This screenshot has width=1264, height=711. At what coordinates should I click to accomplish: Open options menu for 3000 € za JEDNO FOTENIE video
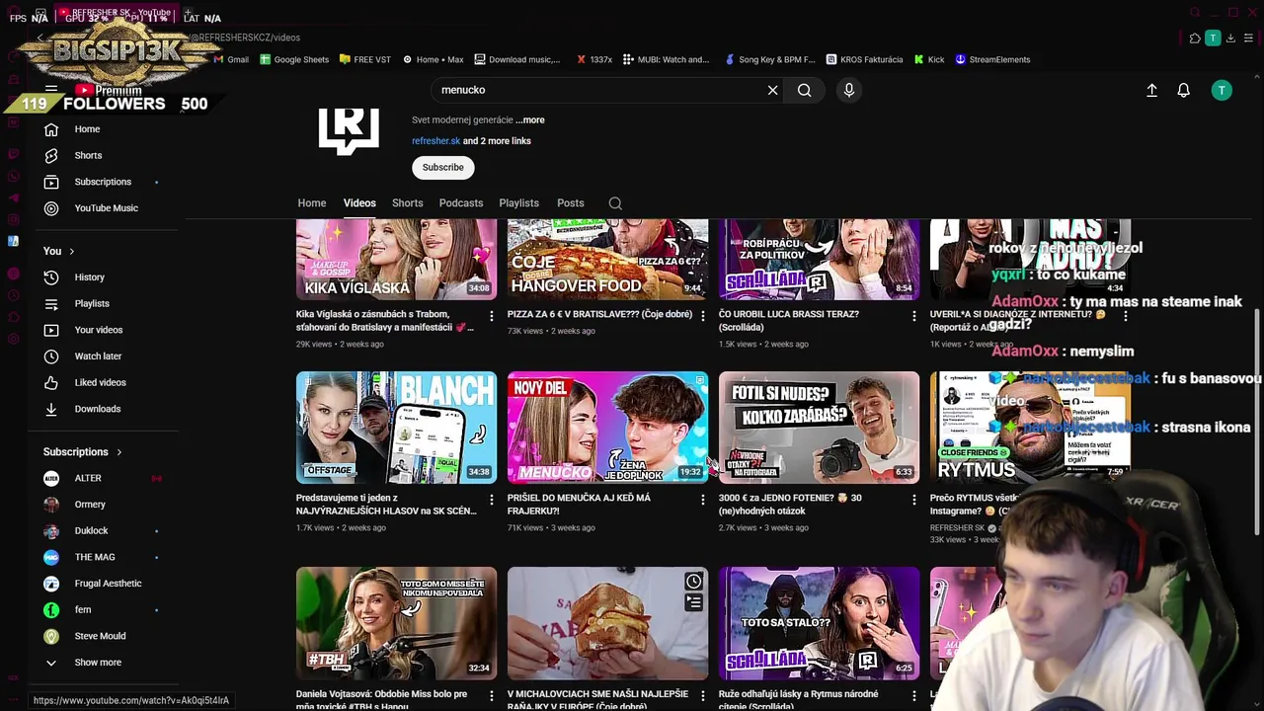tap(913, 500)
